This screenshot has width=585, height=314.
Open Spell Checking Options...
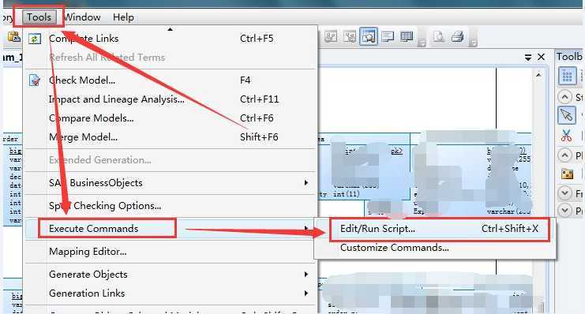pos(171,205)
